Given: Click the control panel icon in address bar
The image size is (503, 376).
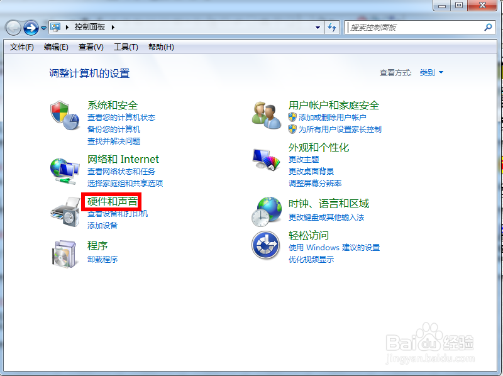Looking at the screenshot, I should 55,27.
